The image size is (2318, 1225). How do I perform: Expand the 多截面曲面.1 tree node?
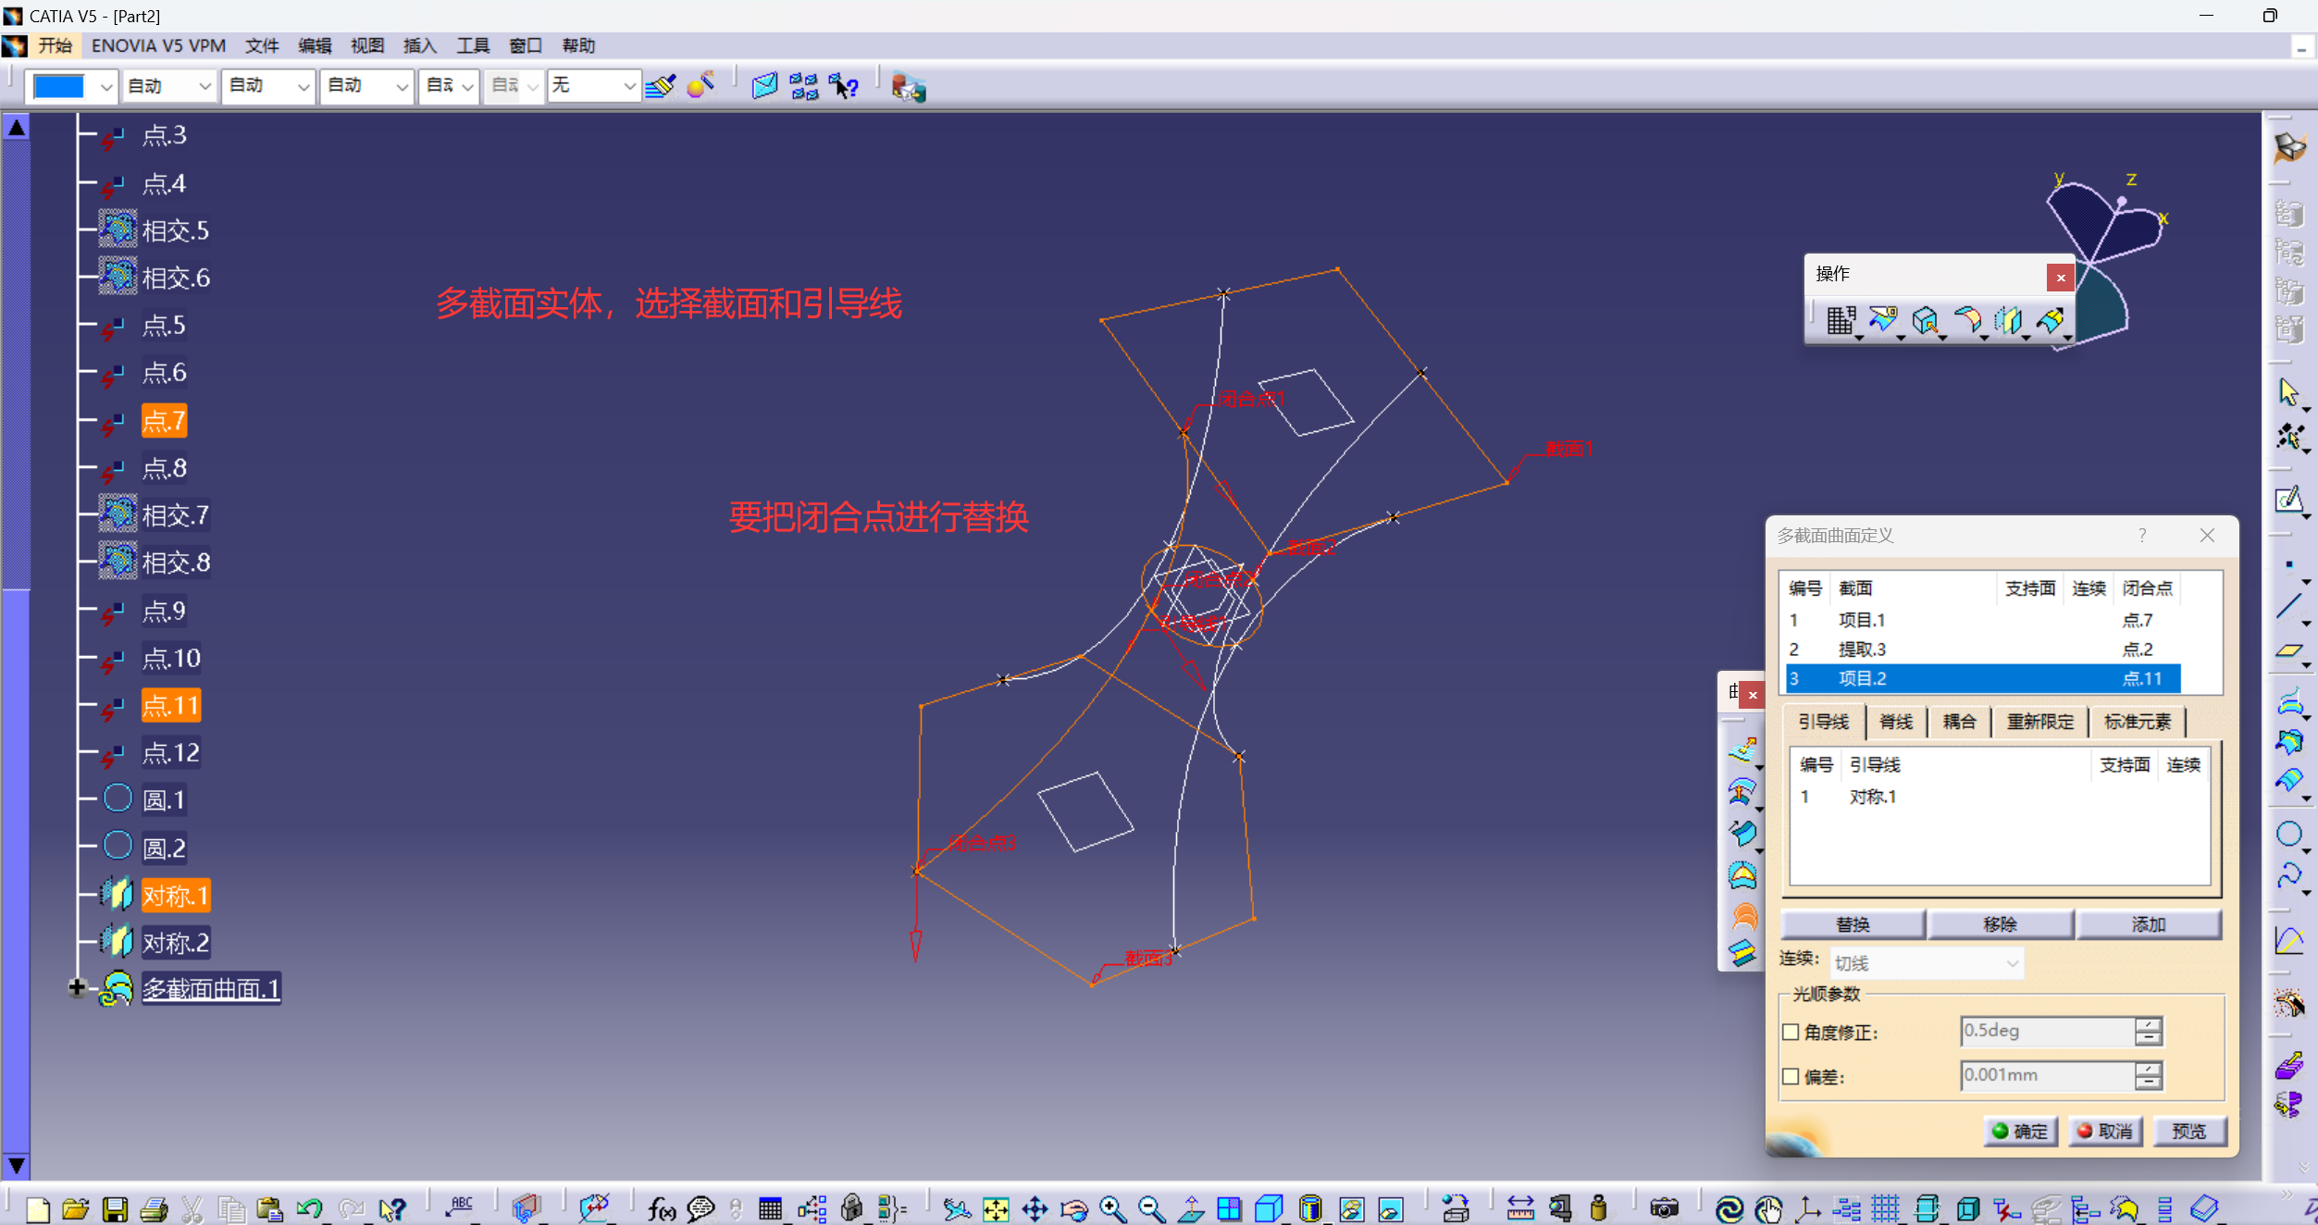coord(77,988)
